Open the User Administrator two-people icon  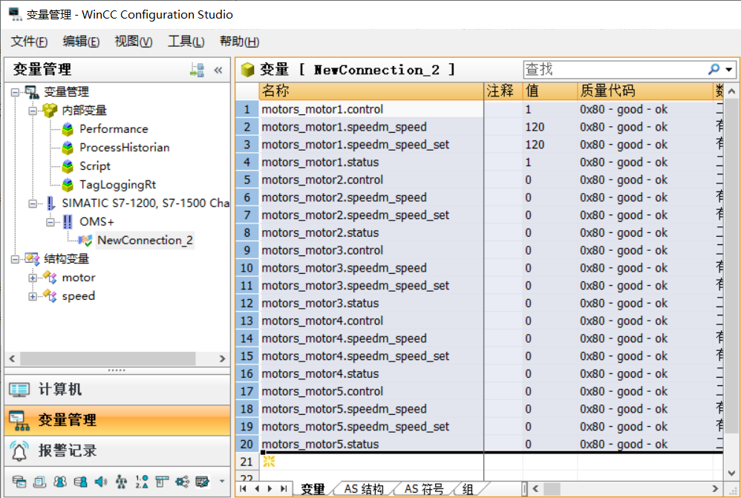(60, 482)
